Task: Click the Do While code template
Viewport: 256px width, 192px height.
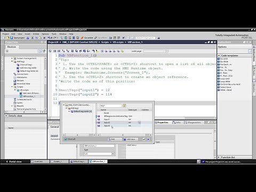Action: tap(224, 61)
